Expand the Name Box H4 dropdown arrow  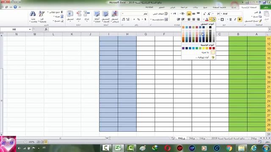pyautogui.click(x=30, y=30)
